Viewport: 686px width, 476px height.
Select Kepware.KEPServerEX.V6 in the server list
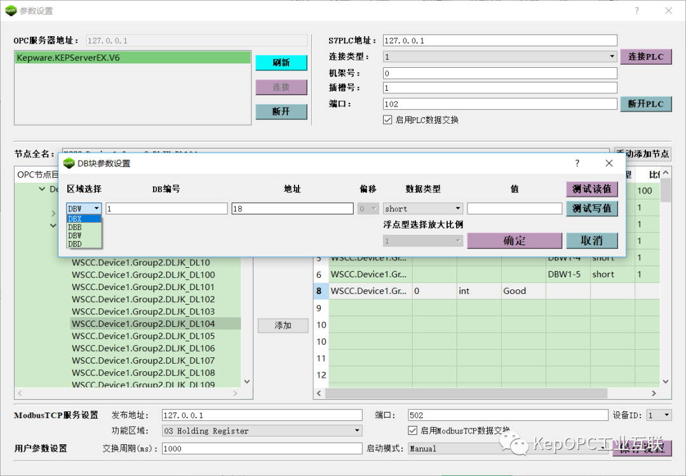coord(133,58)
